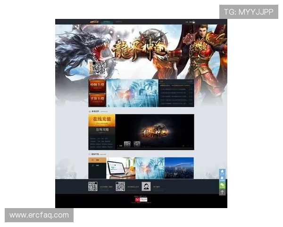This screenshot has width=283, height=227.
Task: Click the 电脑下载 download button
Action: [x=97, y=87]
